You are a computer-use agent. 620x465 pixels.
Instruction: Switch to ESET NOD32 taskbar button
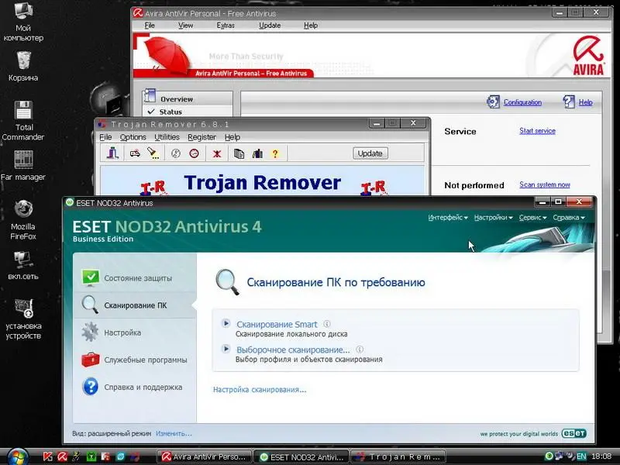coord(301,456)
